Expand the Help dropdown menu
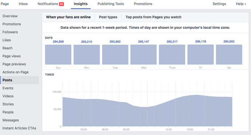This screenshot has height=135, width=251. tap(241, 4)
